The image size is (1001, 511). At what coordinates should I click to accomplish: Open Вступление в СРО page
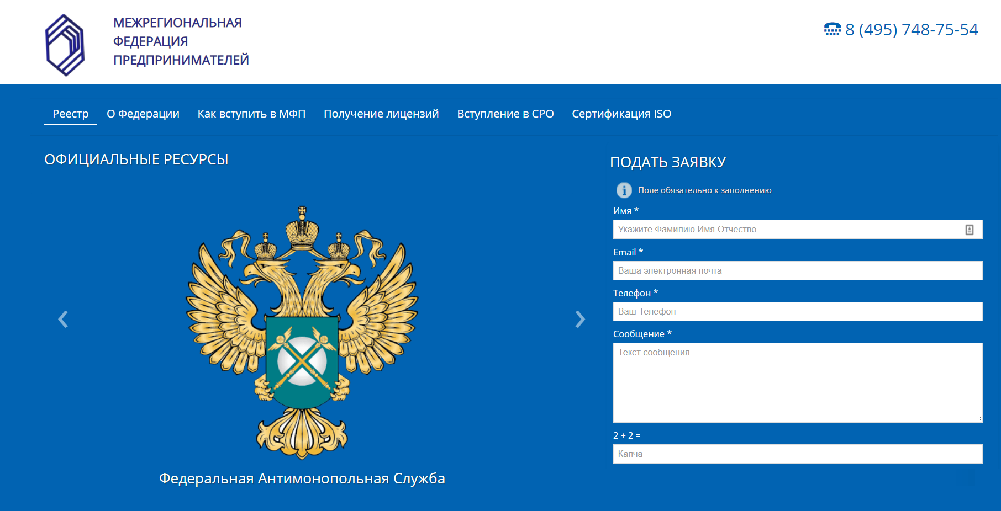[505, 114]
